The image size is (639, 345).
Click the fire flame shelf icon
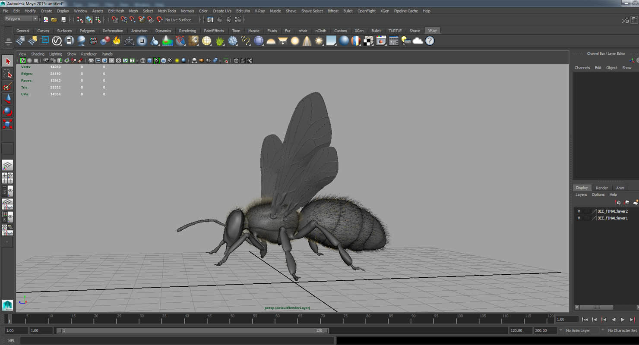tap(117, 41)
